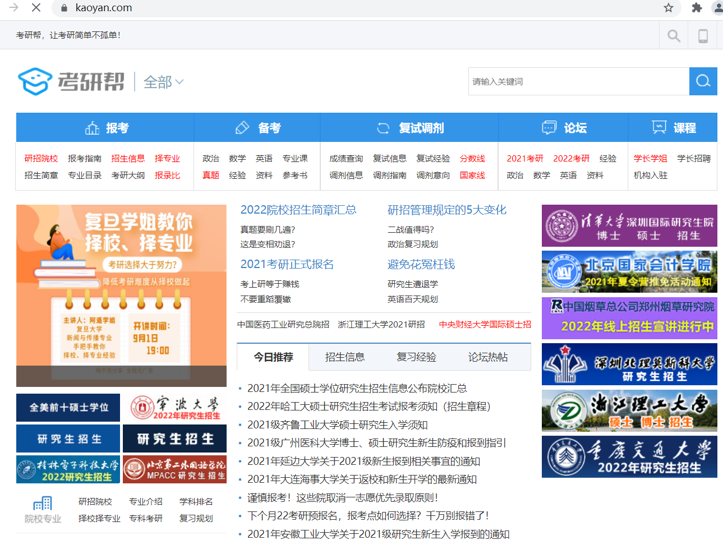Screen dimensions: 723x540
Task: Click the 中国烟草总公司郑州烟草研究院 banner
Action: pos(629,319)
